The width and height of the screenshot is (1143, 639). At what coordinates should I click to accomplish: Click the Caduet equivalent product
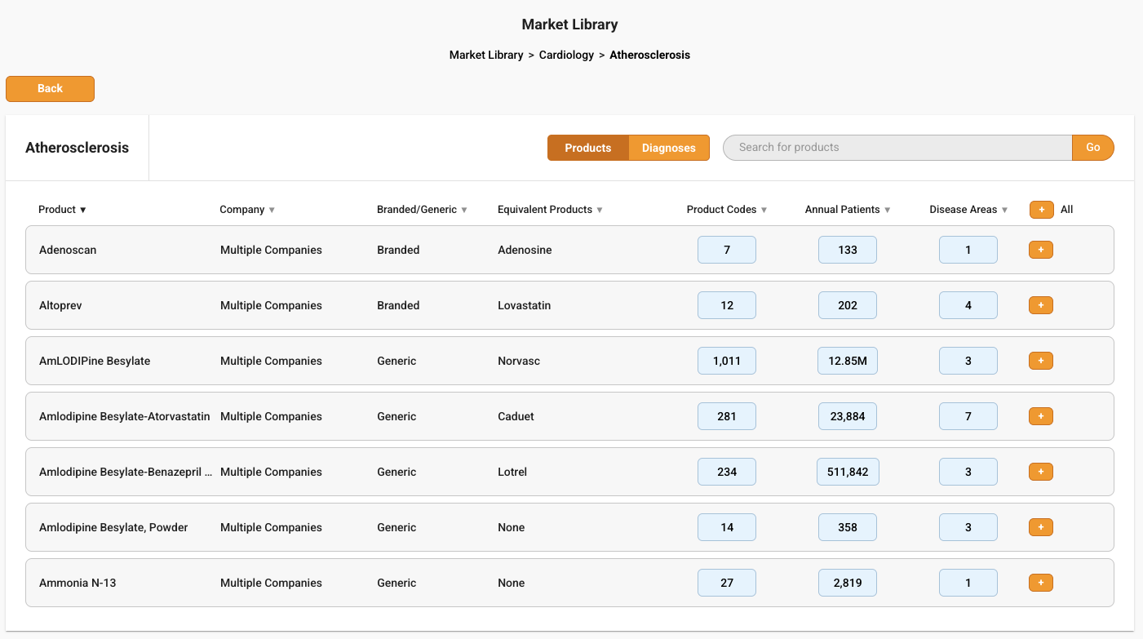[516, 417]
